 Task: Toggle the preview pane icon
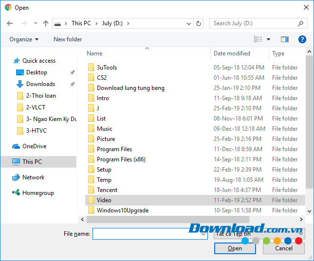click(x=285, y=39)
